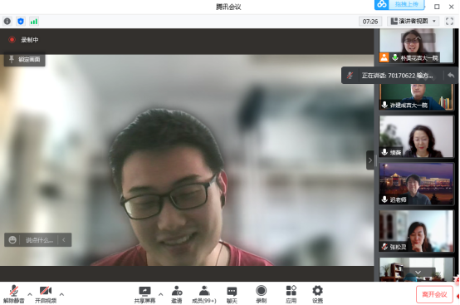The width and height of the screenshot is (460, 305).
Task: Select 朴美花吉大一院 video thumbnail
Action: pos(416,46)
